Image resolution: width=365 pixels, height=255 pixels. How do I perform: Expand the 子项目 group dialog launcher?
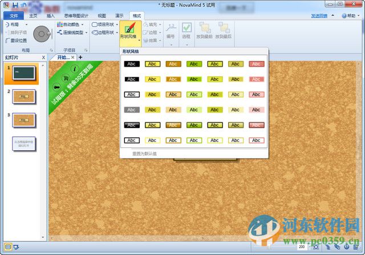click(x=86, y=50)
